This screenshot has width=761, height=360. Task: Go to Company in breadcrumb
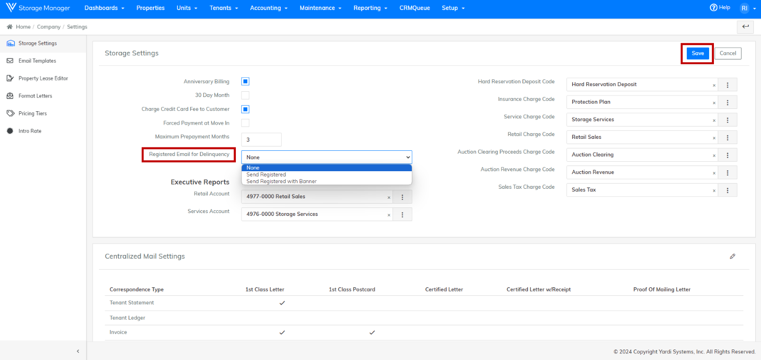49,27
